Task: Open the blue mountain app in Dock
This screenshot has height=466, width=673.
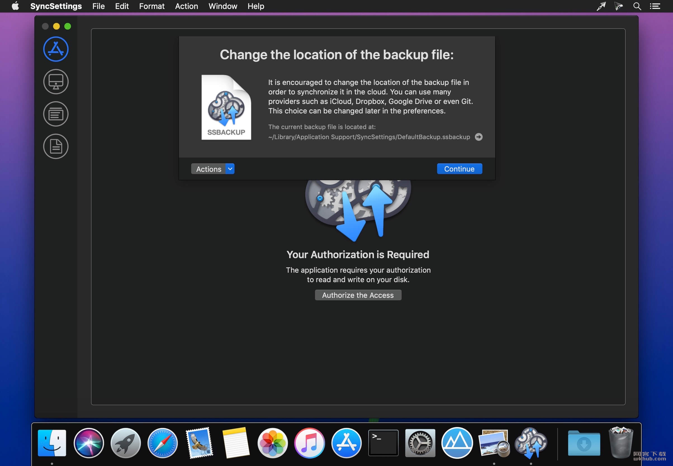Action: (457, 443)
